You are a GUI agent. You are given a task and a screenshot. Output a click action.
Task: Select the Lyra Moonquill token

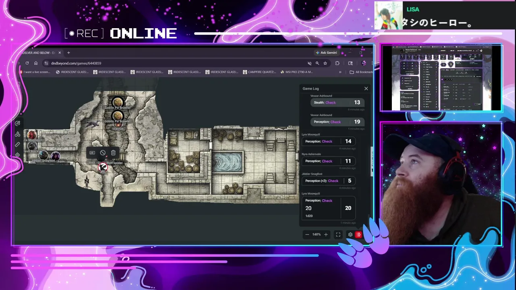[32, 135]
